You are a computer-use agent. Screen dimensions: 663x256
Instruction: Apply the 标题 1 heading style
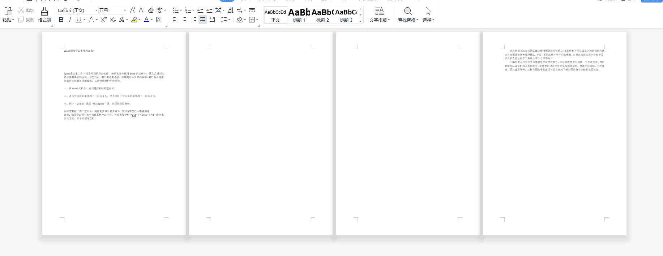[299, 15]
